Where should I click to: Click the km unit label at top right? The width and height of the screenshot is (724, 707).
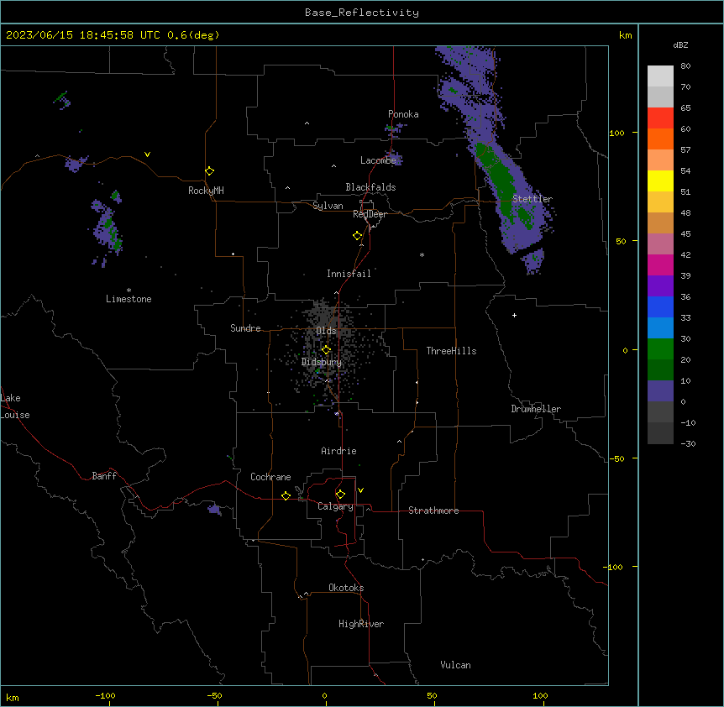pyautogui.click(x=625, y=35)
